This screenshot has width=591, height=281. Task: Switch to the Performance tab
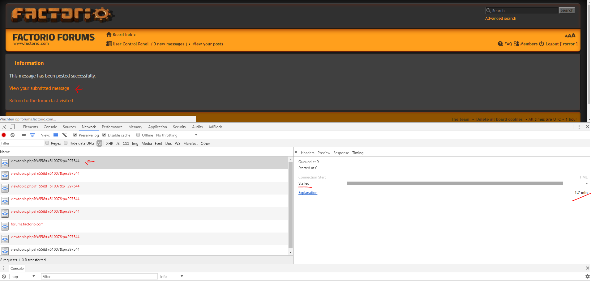(112, 127)
